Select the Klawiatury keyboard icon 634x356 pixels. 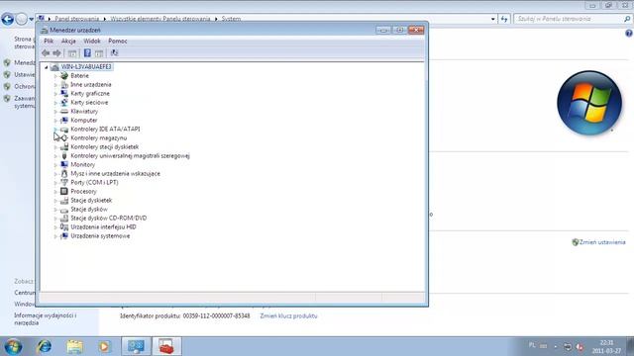click(64, 111)
